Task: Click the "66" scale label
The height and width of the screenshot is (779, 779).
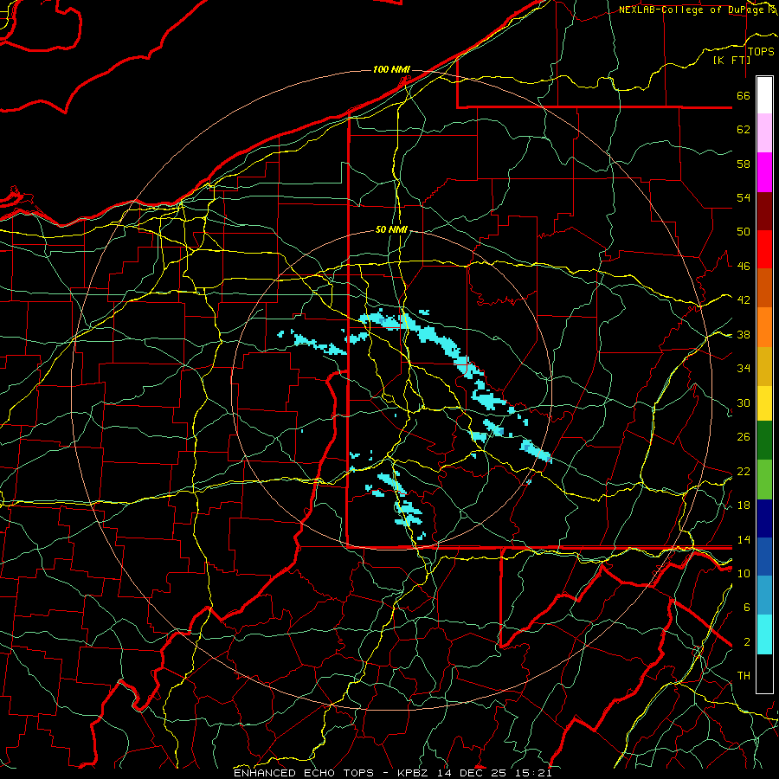Action: 744,95
